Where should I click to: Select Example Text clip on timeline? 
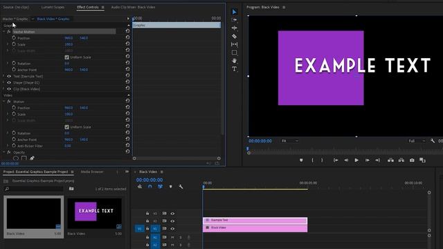(x=255, y=221)
